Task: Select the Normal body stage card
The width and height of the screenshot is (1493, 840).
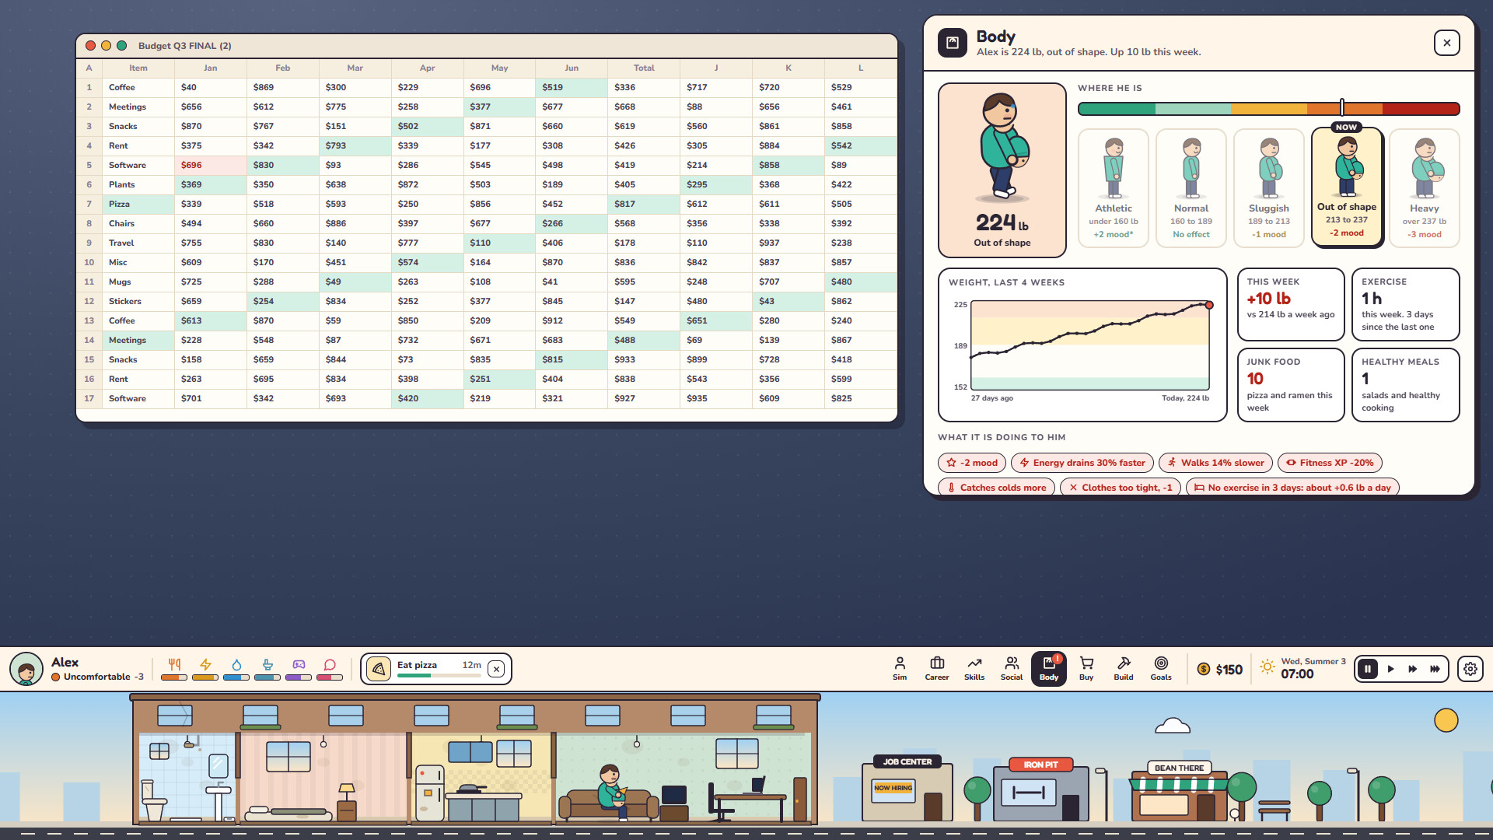Action: coord(1191,188)
